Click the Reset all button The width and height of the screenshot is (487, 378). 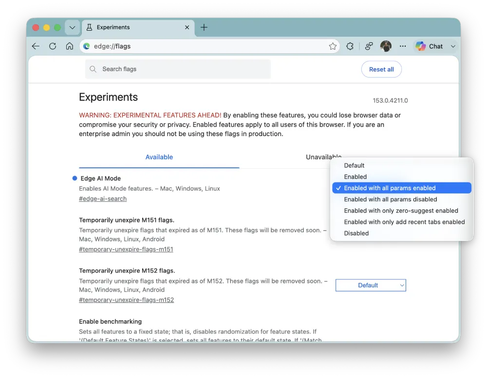(381, 69)
